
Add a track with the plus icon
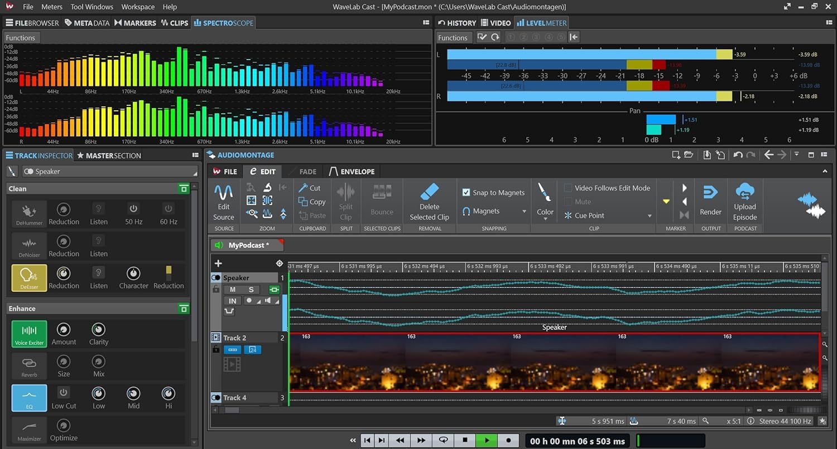218,263
